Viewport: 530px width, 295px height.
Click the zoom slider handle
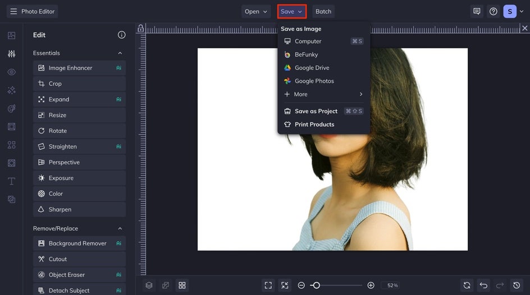316,285
